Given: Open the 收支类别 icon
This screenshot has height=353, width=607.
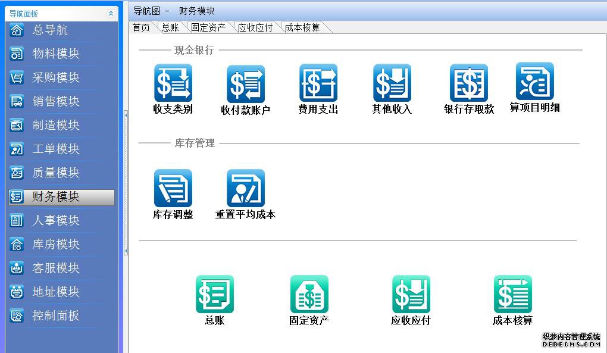Looking at the screenshot, I should (173, 83).
